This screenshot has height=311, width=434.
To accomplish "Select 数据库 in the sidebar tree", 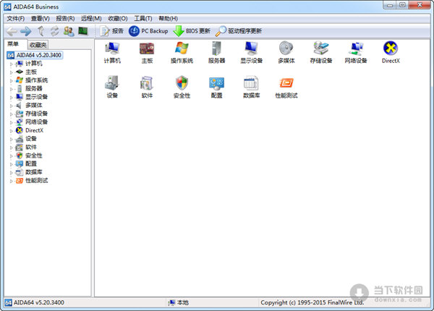I will 29,172.
